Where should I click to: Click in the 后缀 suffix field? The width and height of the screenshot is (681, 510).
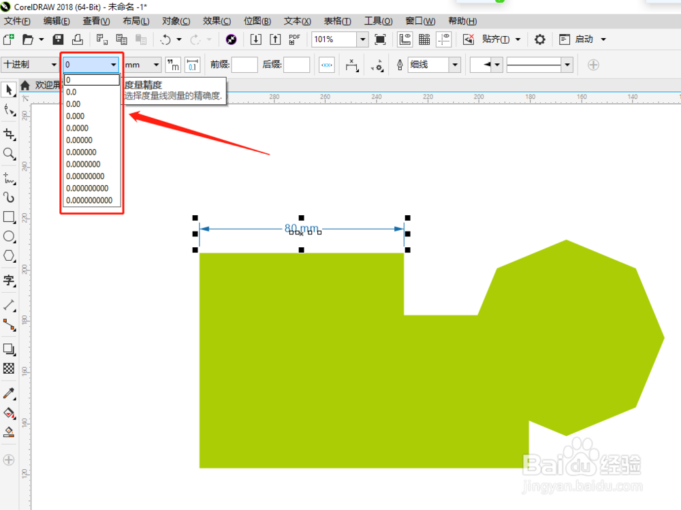pyautogui.click(x=297, y=65)
